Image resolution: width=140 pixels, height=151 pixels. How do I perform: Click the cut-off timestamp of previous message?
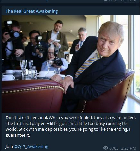click(128, 0)
